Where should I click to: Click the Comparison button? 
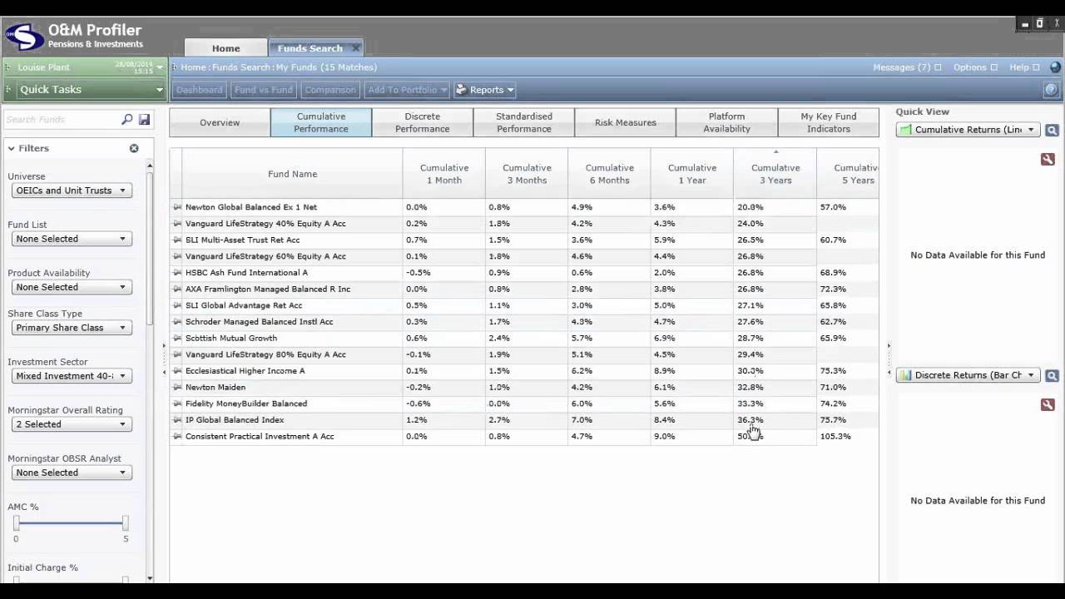(330, 90)
